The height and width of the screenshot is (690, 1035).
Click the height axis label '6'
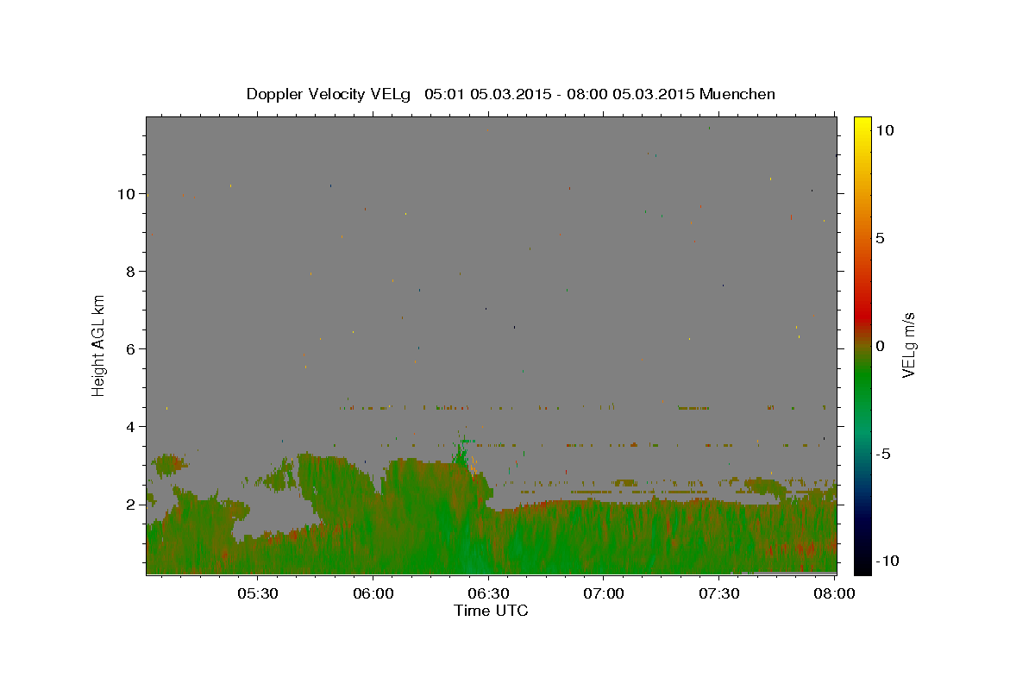pos(130,349)
